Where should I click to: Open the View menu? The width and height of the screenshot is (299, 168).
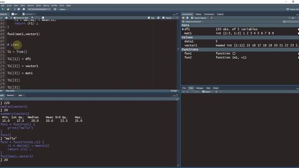(x=16, y=6)
